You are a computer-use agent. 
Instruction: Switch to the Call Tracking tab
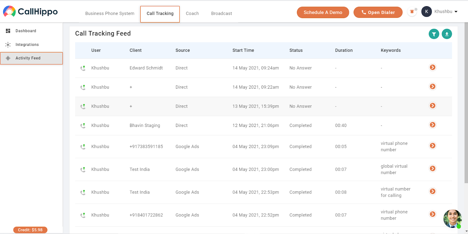click(160, 14)
